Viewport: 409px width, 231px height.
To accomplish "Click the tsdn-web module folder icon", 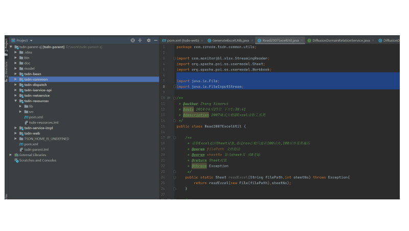I will (21, 134).
